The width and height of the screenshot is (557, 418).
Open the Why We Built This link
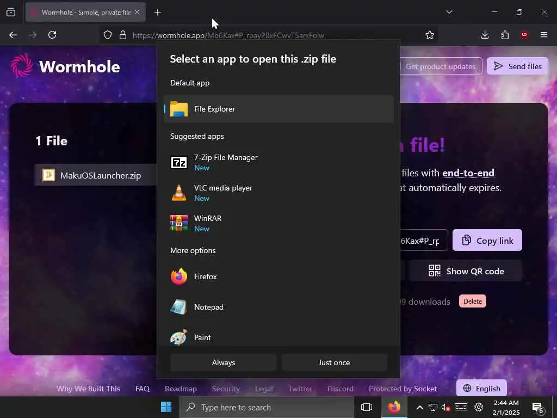pyautogui.click(x=89, y=389)
